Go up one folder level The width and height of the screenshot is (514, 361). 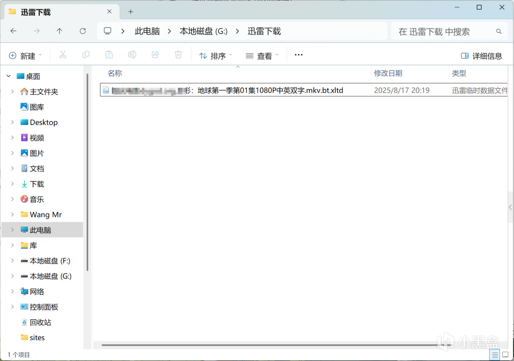coord(59,31)
